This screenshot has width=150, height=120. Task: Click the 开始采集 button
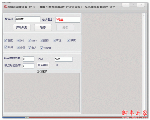point(21,27)
